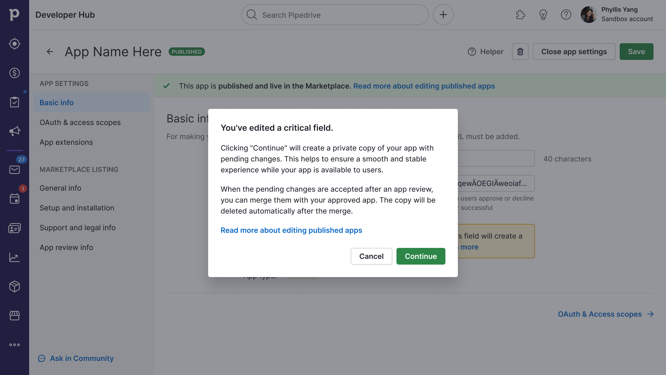Click the notifications badge icon showing 27
This screenshot has height=375, width=666.
(x=21, y=159)
